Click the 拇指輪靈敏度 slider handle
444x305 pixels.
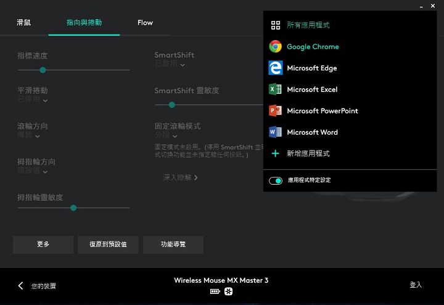tap(73, 208)
